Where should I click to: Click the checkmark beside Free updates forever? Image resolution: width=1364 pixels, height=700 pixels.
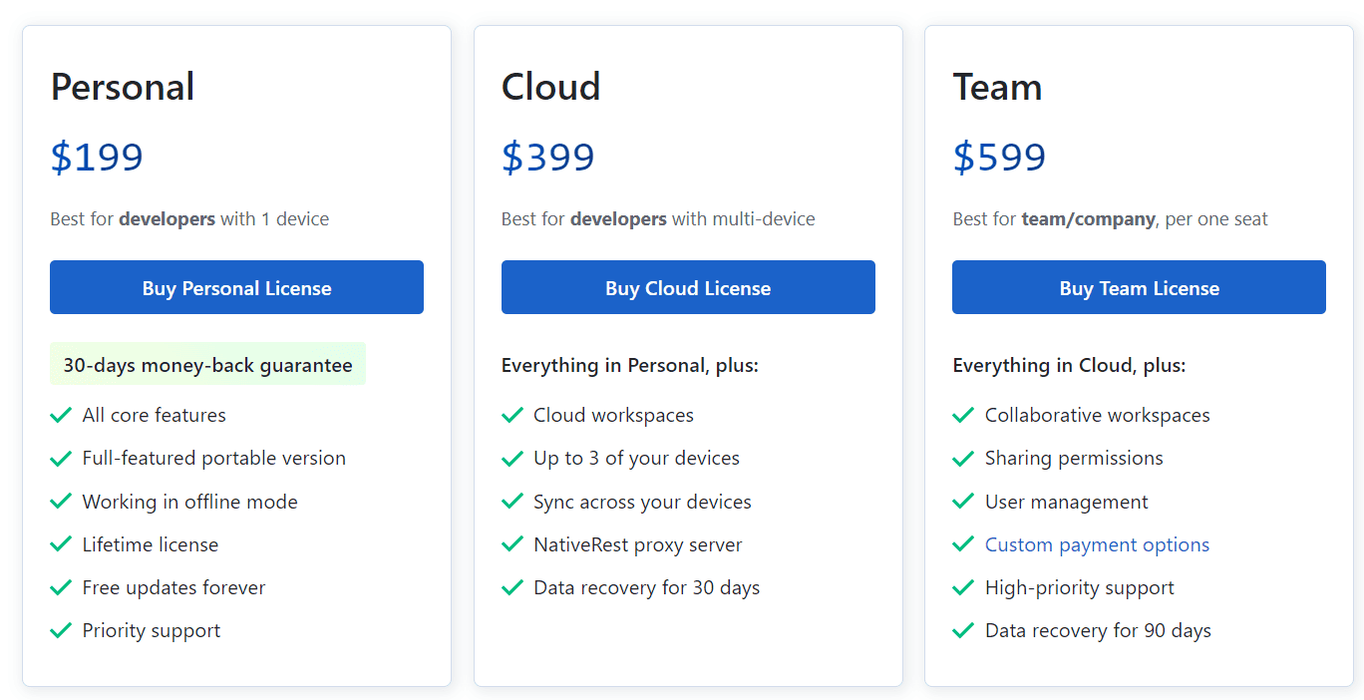pos(61,587)
